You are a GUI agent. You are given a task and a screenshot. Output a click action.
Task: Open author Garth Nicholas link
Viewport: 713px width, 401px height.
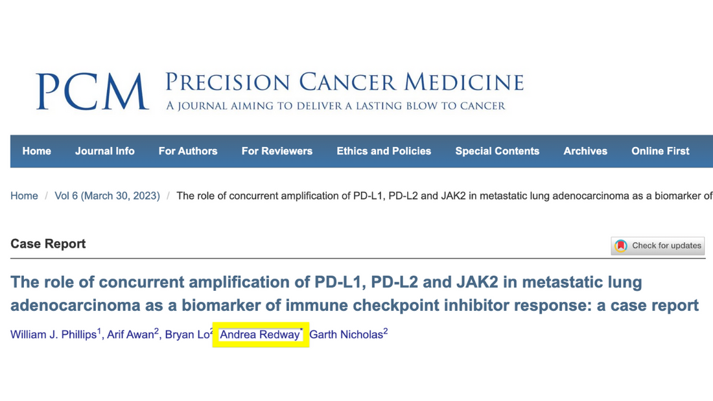[346, 335]
